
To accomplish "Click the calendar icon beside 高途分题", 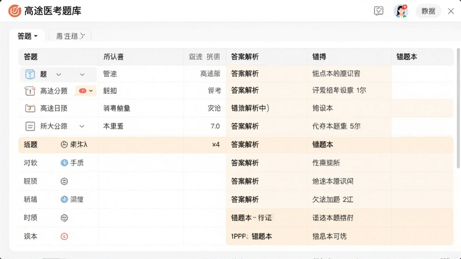I will click(30, 91).
